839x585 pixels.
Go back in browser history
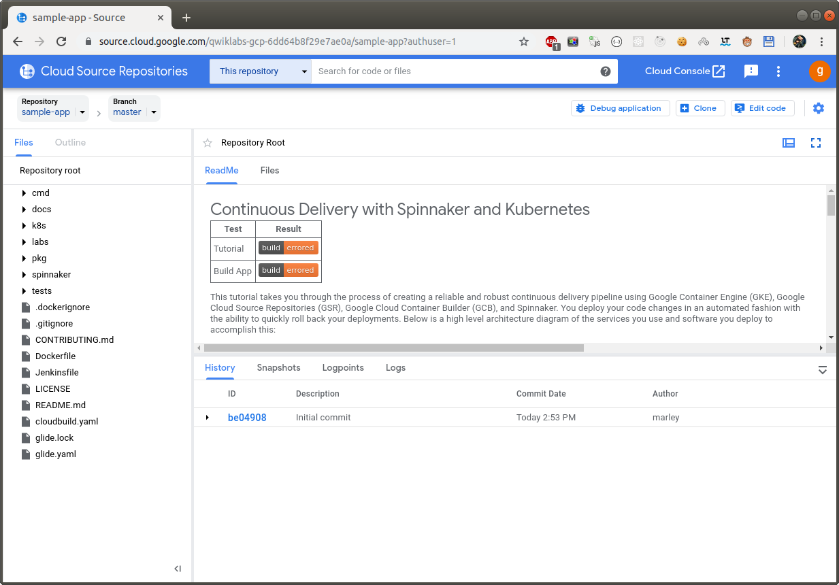[18, 41]
